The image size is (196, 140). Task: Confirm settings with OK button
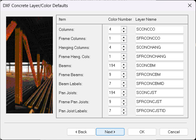pyautogui.click(x=142, y=132)
